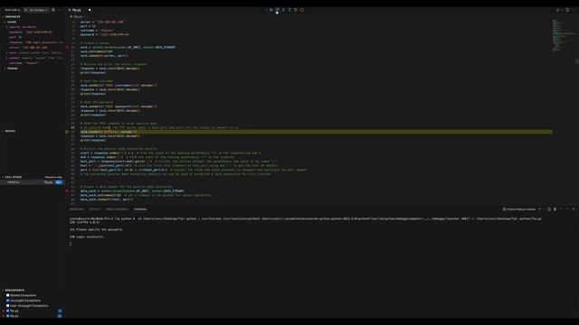Click the unsaved dot on ftp.py tab

pos(90,10)
